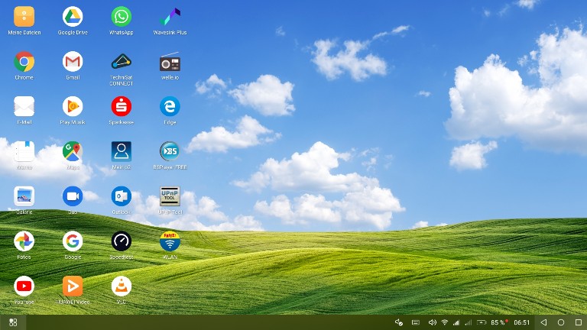
Task: Launch the BSPlayer FREE app
Action: (170, 151)
